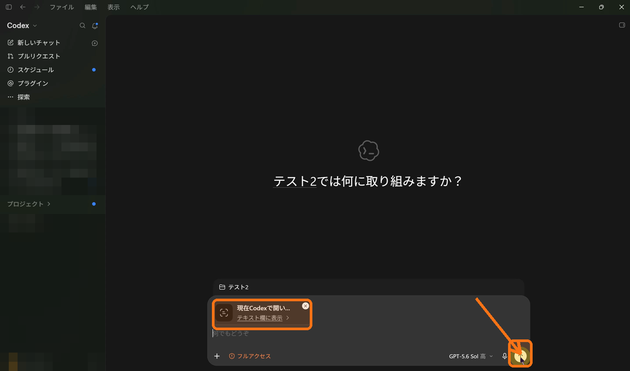The width and height of the screenshot is (630, 371).
Task: Open the 表示 menu
Action: click(x=114, y=7)
